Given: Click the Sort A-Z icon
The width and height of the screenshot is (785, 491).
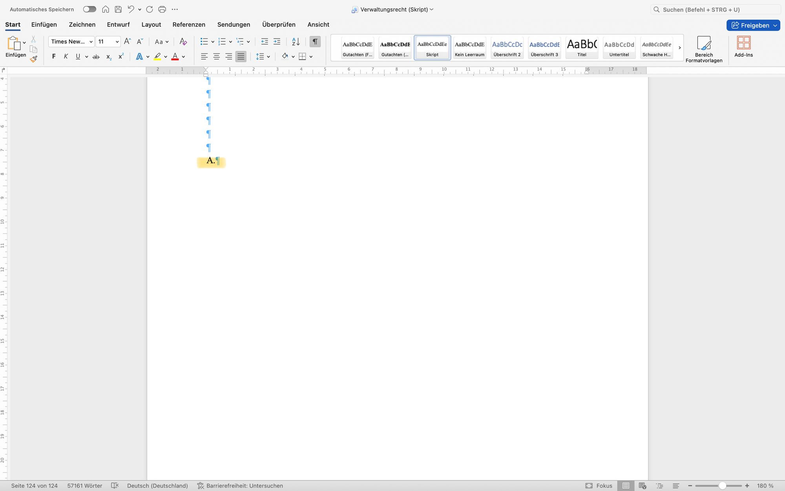Looking at the screenshot, I should tap(296, 42).
